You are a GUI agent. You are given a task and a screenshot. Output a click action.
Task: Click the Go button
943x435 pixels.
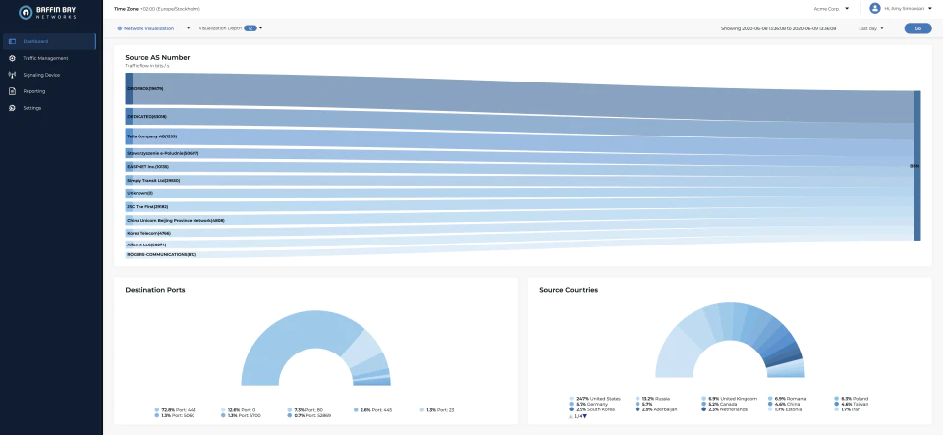pos(917,28)
